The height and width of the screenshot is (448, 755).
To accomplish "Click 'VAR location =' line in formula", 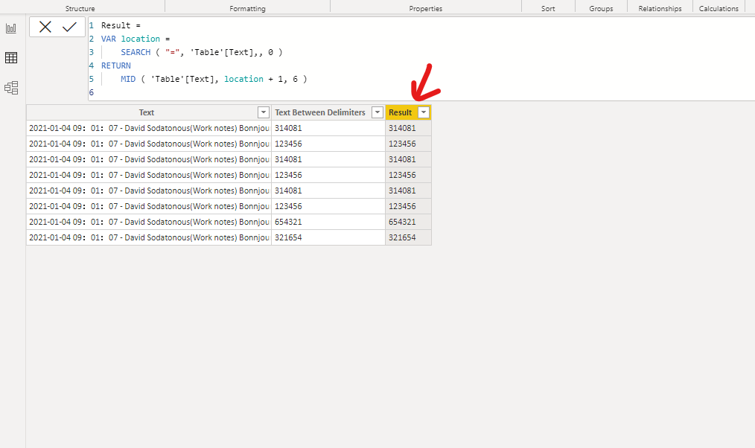I will click(136, 39).
